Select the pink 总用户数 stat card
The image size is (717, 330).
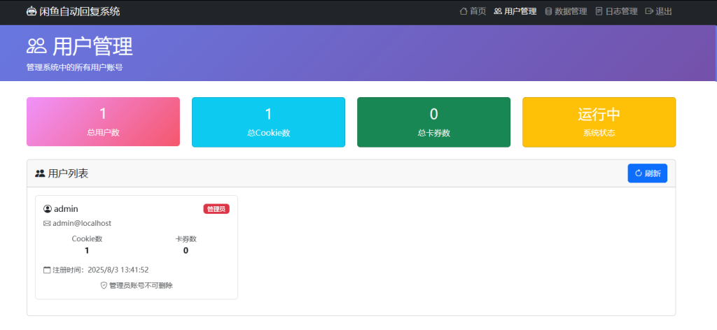tap(103, 122)
